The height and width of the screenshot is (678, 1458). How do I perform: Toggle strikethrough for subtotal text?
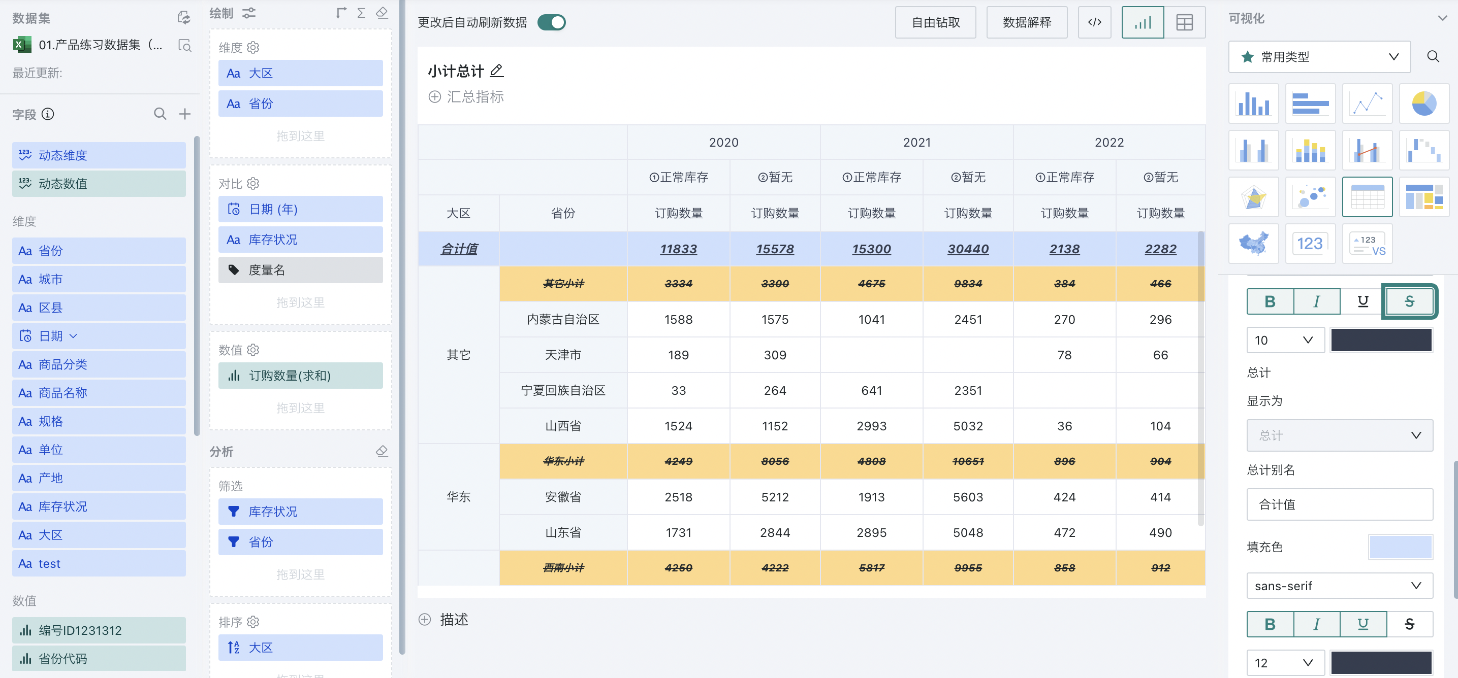1409,301
